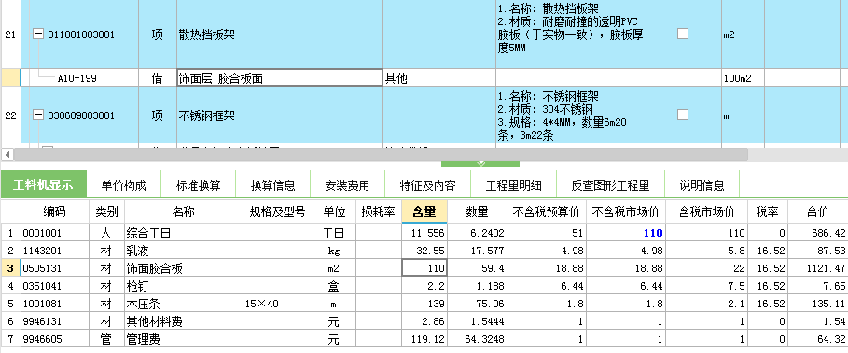This screenshot has width=848, height=353.
Task: Open the 单价构成 tab
Action: 123,185
